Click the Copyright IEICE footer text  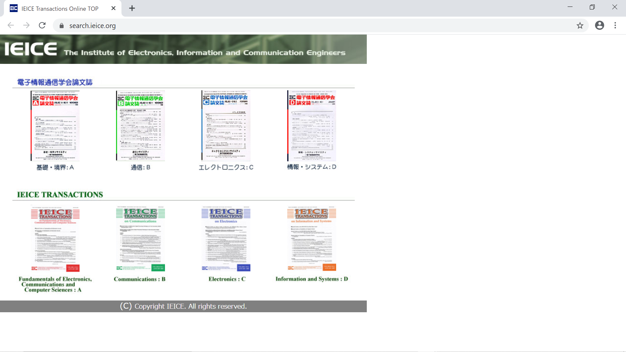[183, 306]
